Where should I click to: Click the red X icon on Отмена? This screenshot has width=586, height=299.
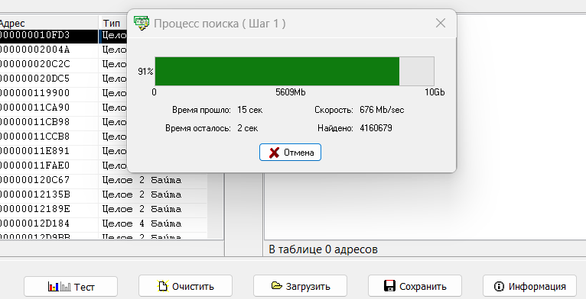point(275,153)
